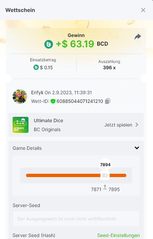Image resolution: width=153 pixels, height=239 pixels.
Task: Click the Wett-ID number text
Action: click(x=80, y=101)
